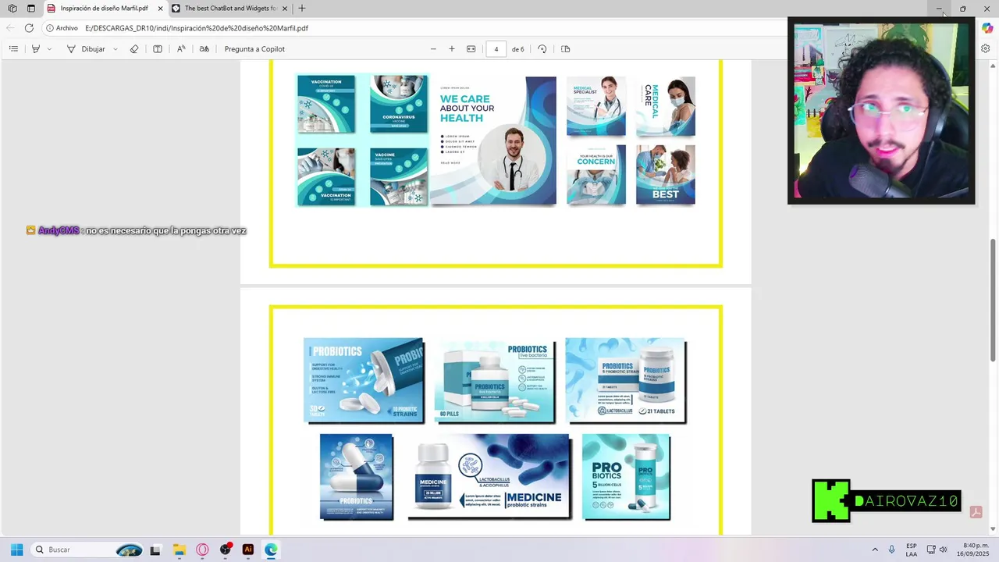
Task: Click the address bar file path
Action: tap(197, 28)
